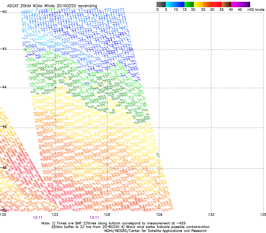Select the green 15-20 knots color band

tap(189, 4)
